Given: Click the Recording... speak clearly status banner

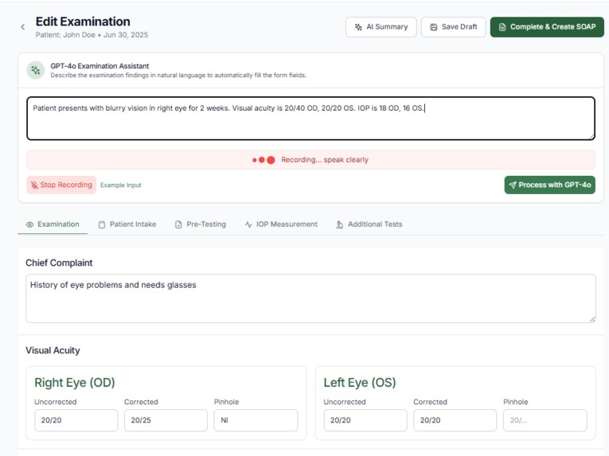Looking at the screenshot, I should tap(310, 160).
